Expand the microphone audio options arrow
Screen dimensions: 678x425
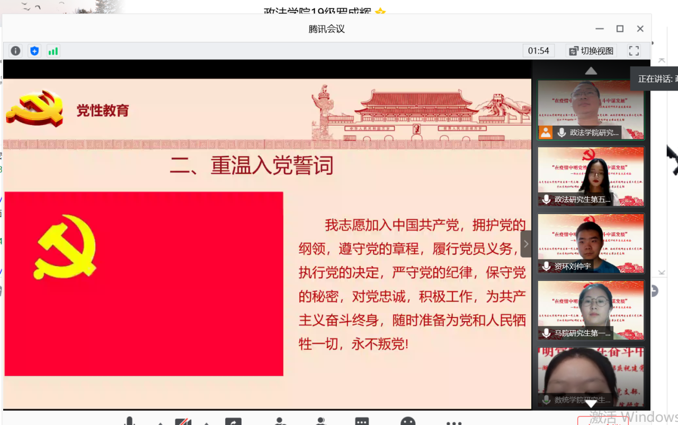point(160,423)
